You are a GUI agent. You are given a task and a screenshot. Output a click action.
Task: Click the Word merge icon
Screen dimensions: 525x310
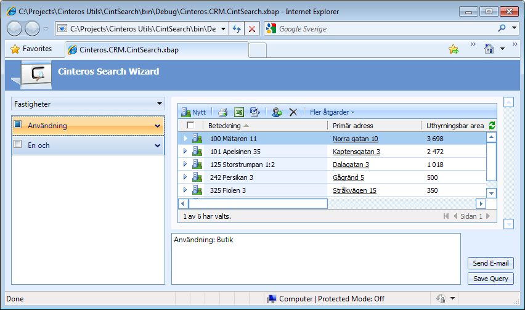(255, 112)
